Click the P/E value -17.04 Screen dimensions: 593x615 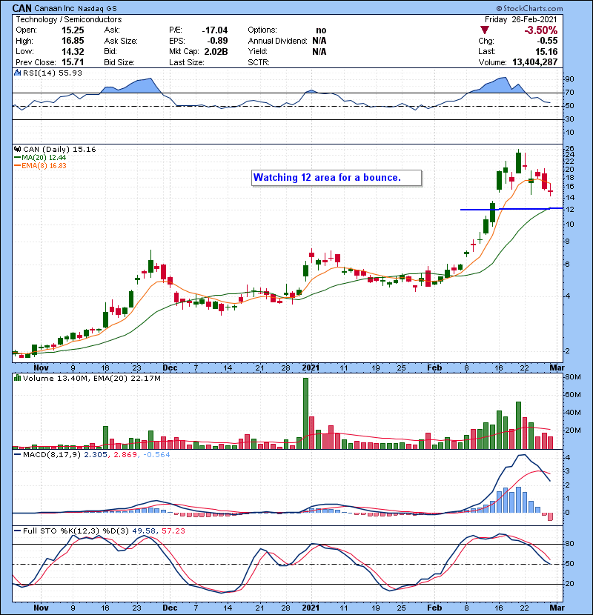pyautogui.click(x=215, y=30)
